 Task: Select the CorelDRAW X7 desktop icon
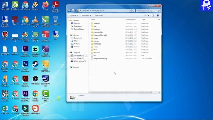click(x=46, y=21)
